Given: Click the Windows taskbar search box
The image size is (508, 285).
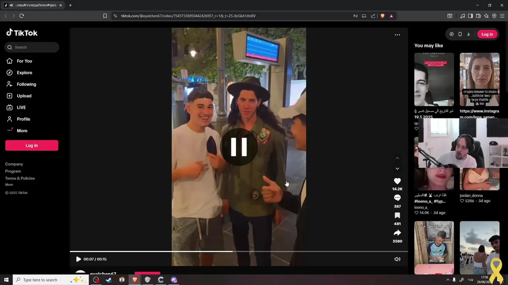Looking at the screenshot, I should point(51,280).
